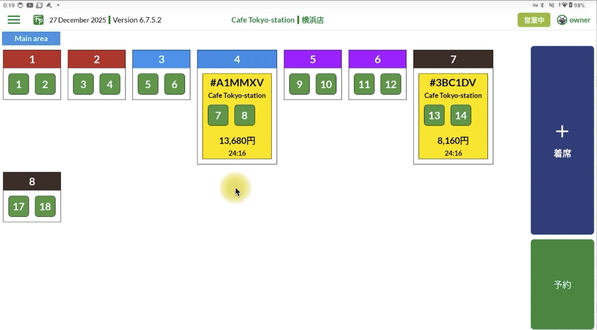
Task: Select seat 17 at table 8
Action: (x=19, y=206)
